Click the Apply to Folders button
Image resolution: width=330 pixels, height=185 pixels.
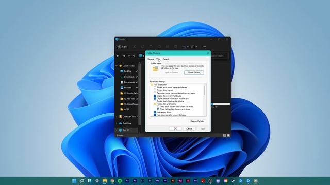(172, 72)
